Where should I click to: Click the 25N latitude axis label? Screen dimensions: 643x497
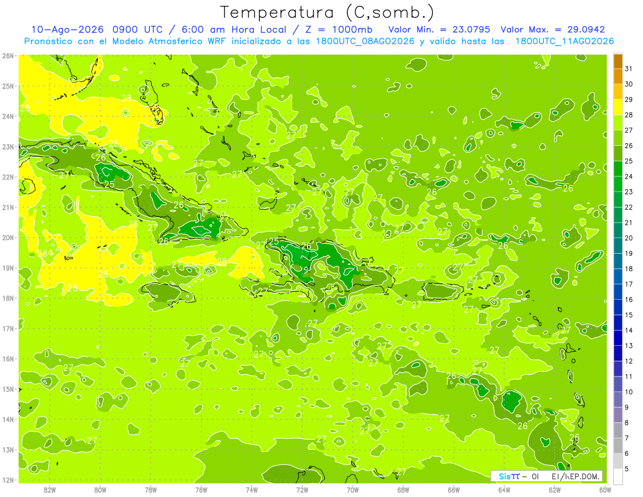[x=8, y=86]
